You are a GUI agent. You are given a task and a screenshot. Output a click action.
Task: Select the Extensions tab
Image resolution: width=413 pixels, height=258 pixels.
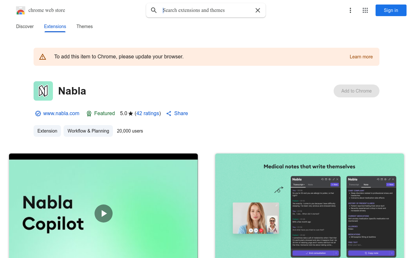click(x=55, y=26)
